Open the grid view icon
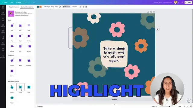193x108 pixels. pos(184,106)
